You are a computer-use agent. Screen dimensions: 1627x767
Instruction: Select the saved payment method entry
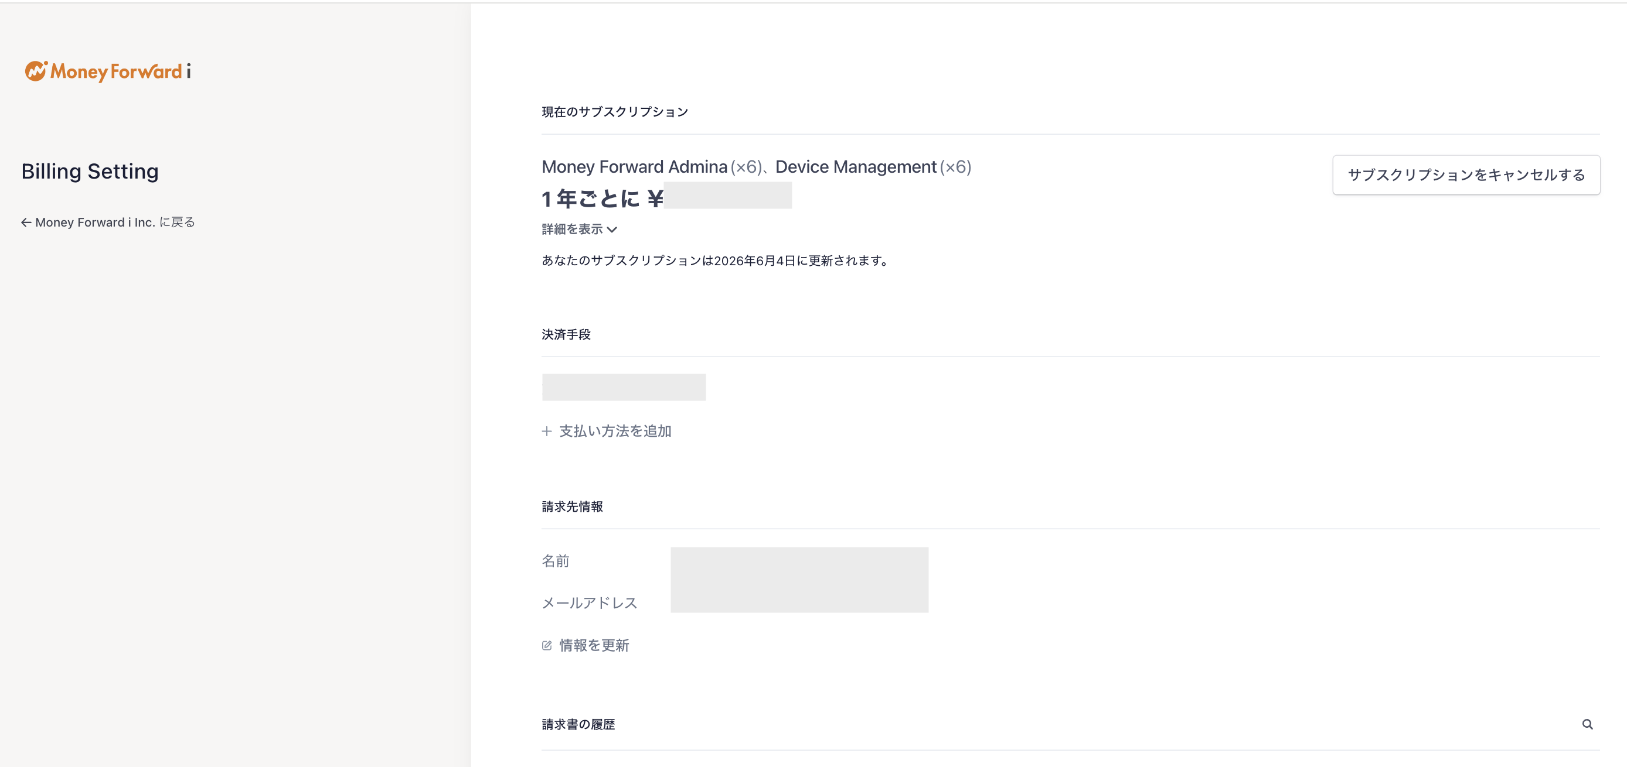[624, 387]
